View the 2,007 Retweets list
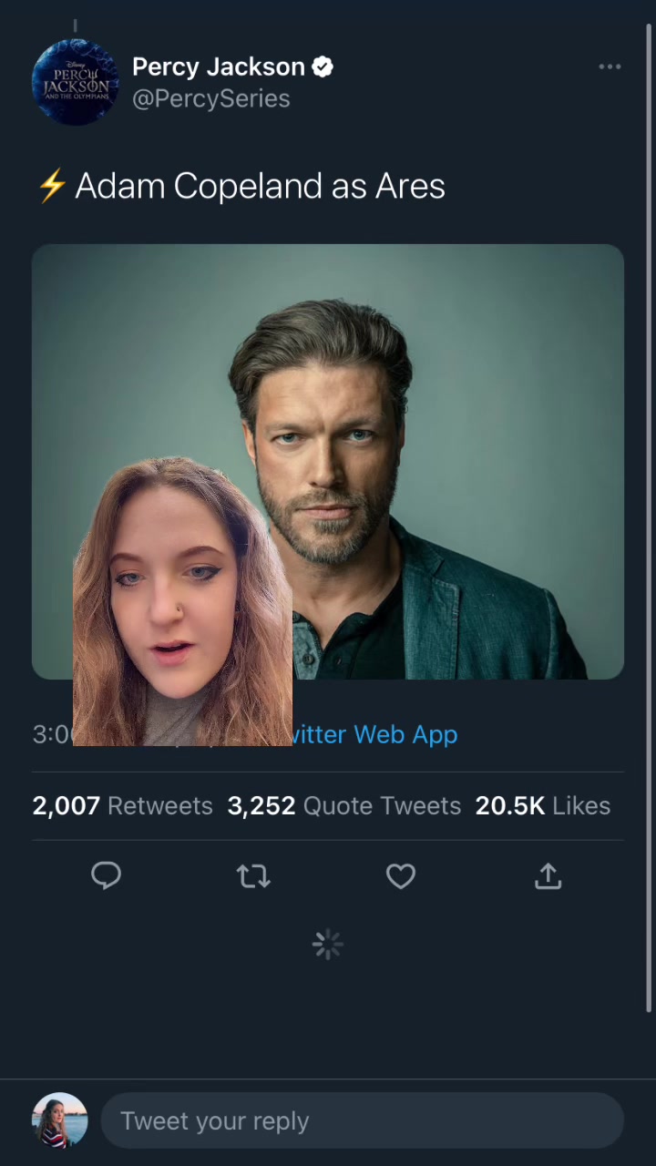This screenshot has width=656, height=1166. point(122,805)
